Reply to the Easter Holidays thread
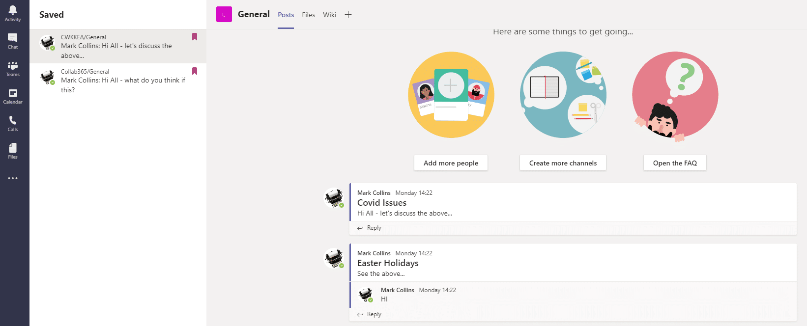 pyautogui.click(x=369, y=314)
